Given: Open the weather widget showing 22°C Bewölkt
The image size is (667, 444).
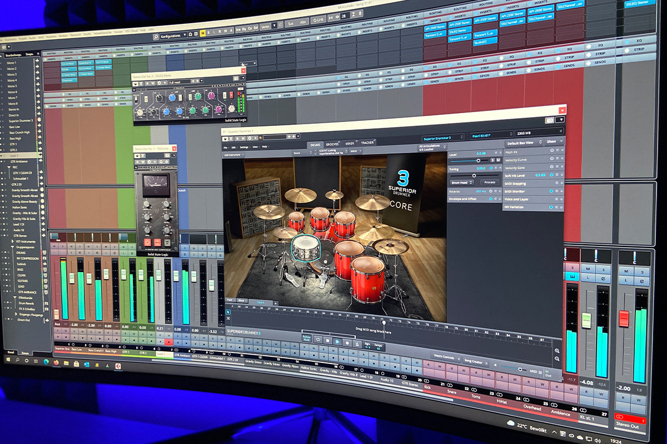Looking at the screenshot, I should [x=527, y=426].
